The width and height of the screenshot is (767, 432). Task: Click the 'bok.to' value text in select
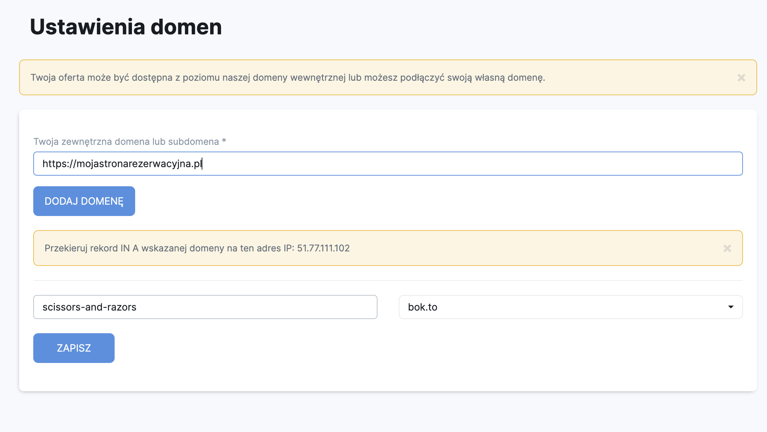[x=422, y=307]
